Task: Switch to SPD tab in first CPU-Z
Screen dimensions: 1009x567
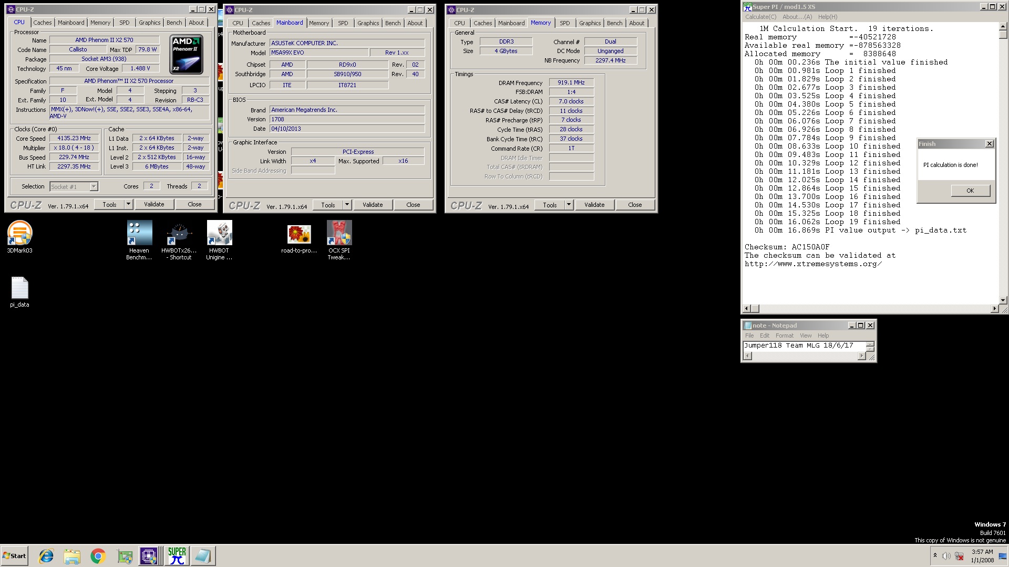Action: (x=124, y=23)
